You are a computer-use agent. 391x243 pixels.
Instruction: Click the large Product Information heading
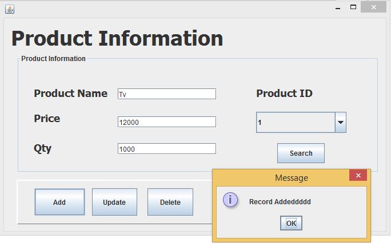click(x=117, y=38)
